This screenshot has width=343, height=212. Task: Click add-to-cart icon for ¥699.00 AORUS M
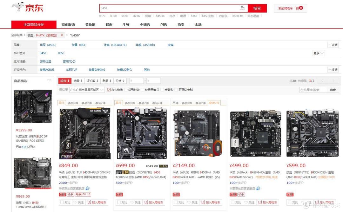coord(146,202)
